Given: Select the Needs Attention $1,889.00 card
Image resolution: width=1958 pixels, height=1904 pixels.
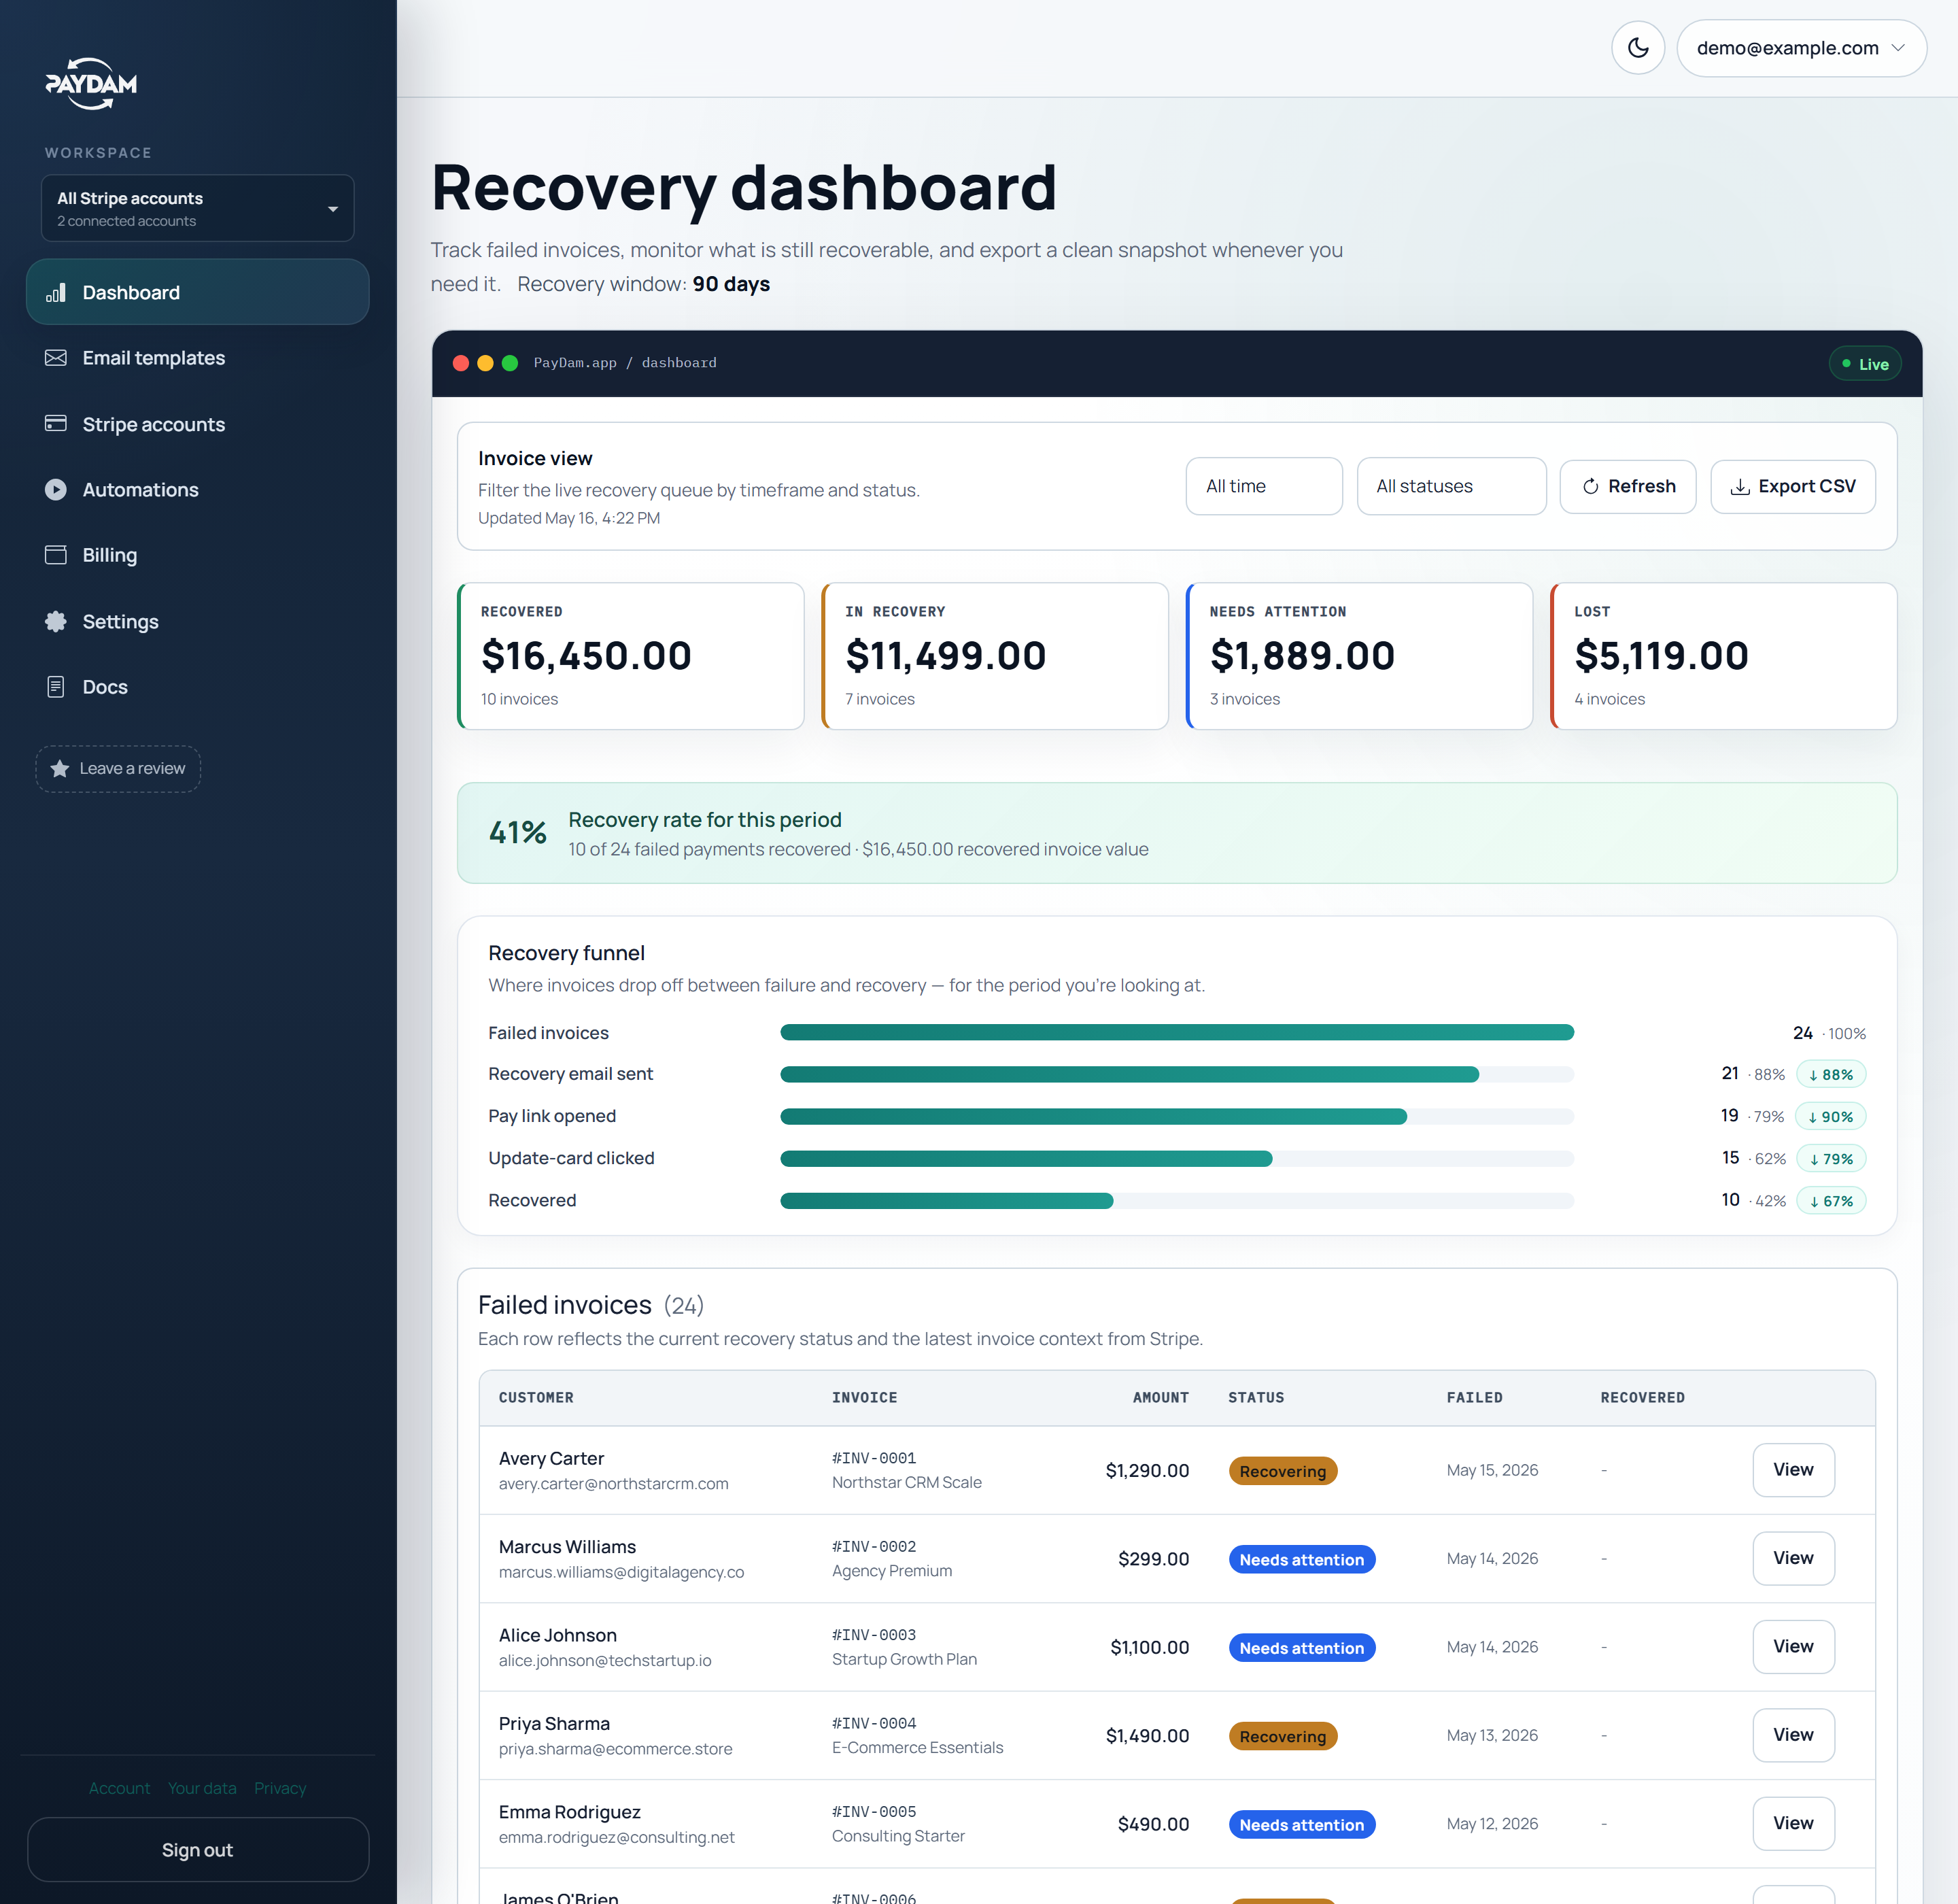Looking at the screenshot, I should 1359,656.
